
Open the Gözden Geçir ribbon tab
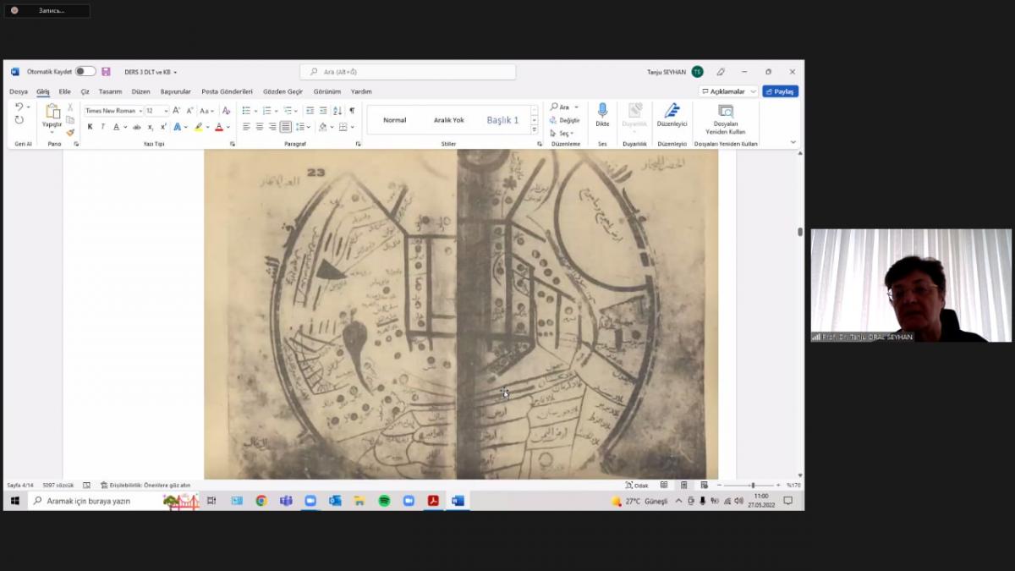[x=283, y=91]
